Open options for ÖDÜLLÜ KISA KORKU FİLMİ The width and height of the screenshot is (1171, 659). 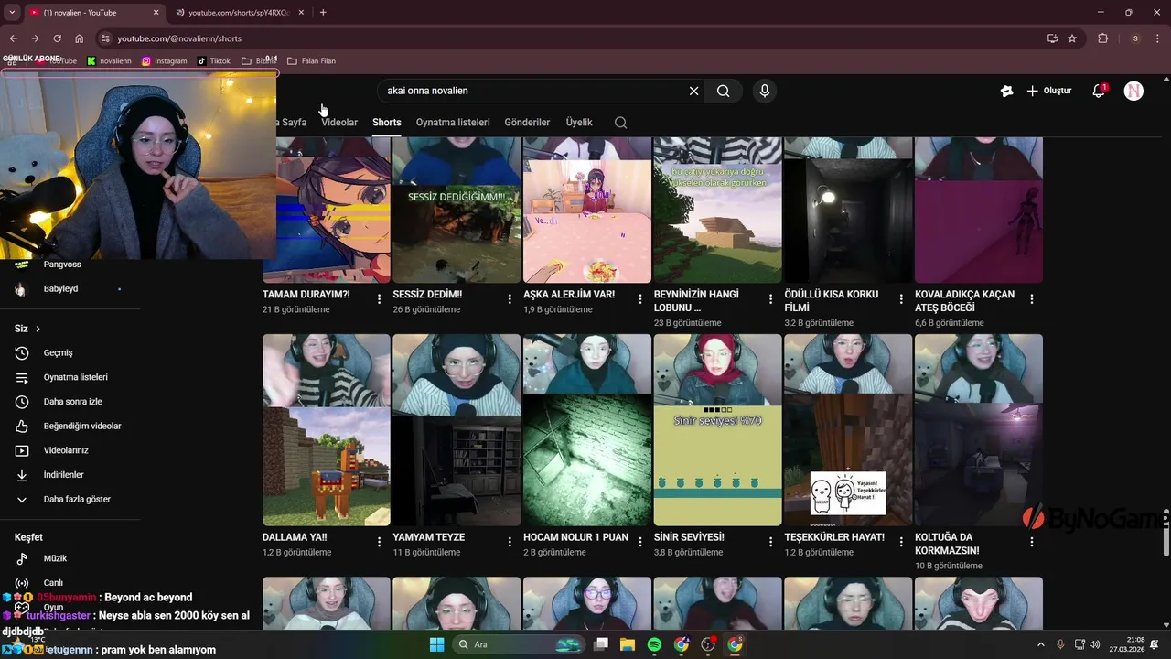901,299
